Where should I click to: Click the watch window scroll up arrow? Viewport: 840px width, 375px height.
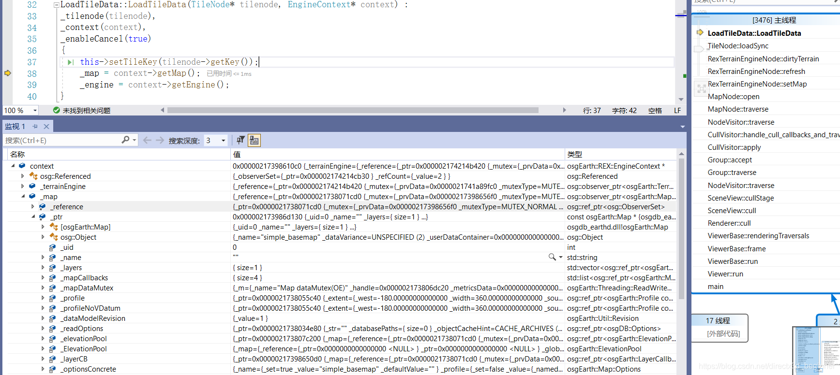(x=681, y=154)
